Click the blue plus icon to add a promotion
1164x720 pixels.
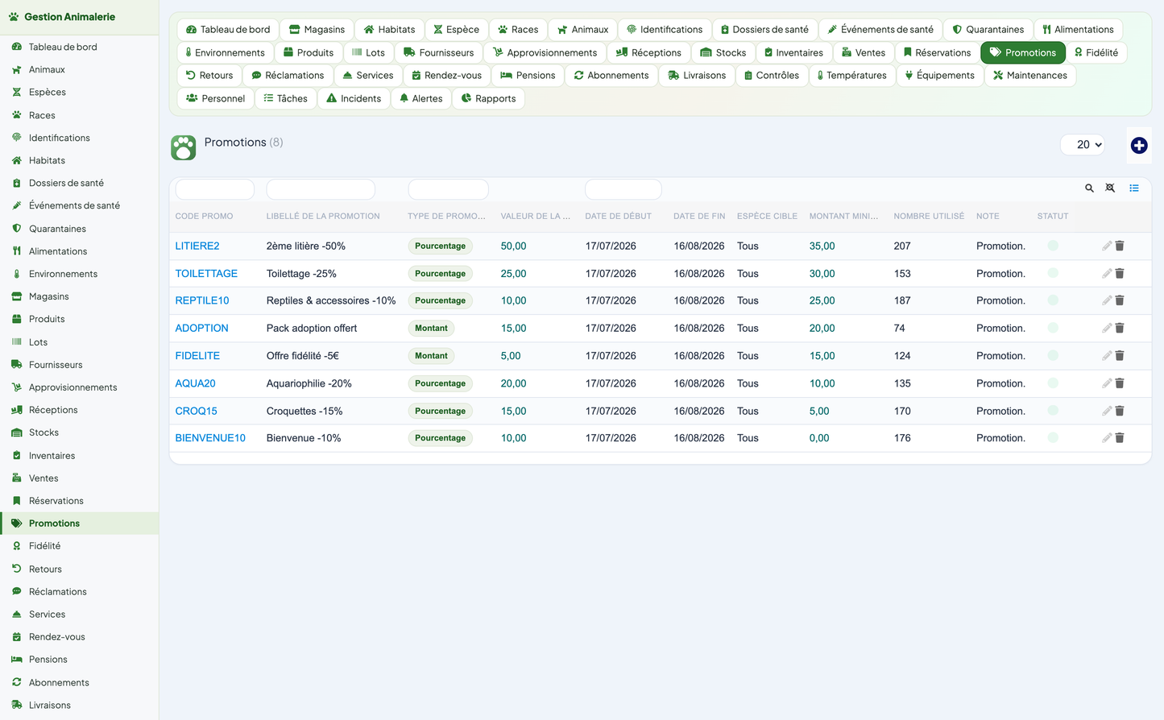[x=1138, y=145]
